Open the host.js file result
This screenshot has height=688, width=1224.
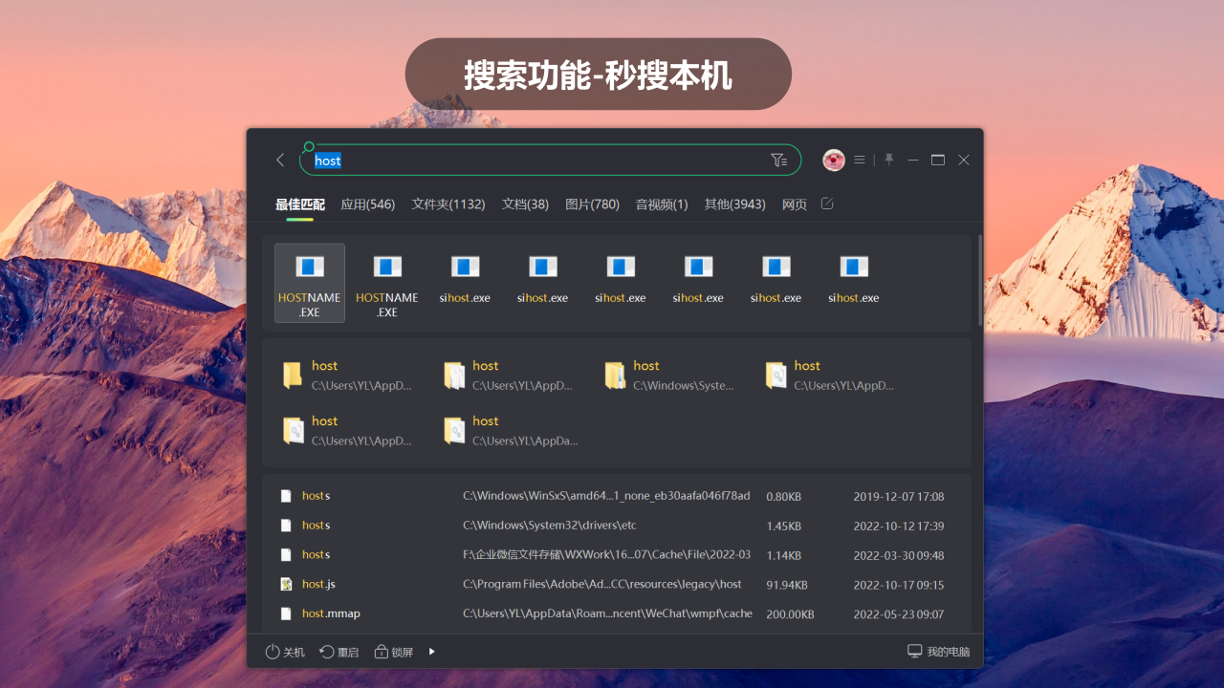[317, 584]
